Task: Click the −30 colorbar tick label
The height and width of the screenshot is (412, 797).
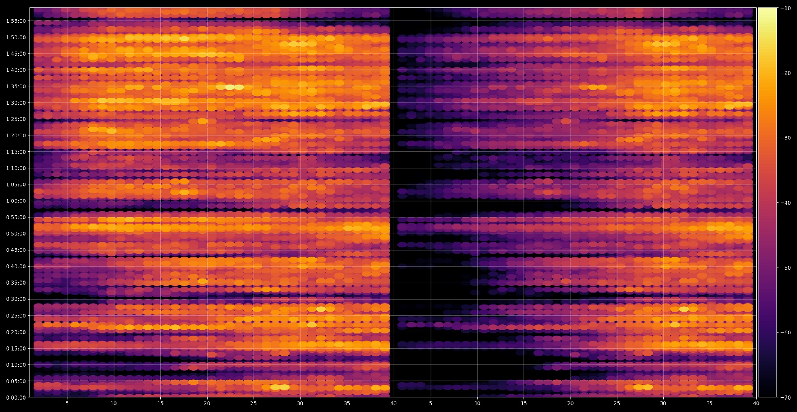Action: [785, 138]
